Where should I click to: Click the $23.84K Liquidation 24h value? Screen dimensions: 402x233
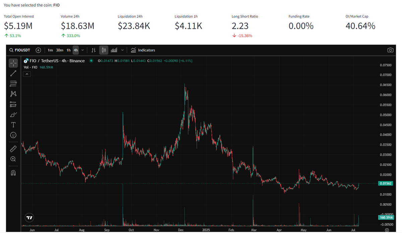click(134, 26)
